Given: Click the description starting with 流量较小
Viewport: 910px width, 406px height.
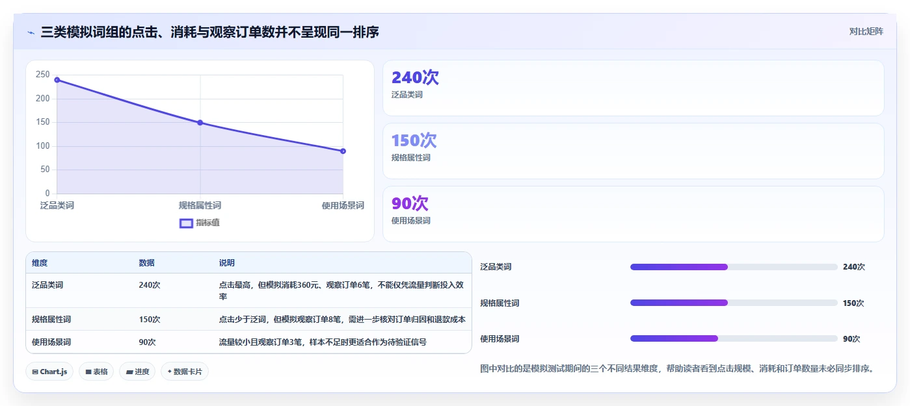Looking at the screenshot, I should [x=323, y=342].
